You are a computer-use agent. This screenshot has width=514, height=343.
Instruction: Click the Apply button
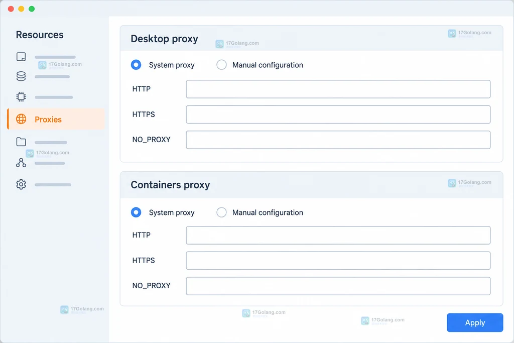[x=475, y=323]
